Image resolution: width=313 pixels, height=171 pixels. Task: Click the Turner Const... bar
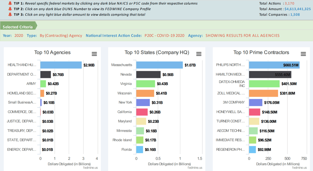(x=254, y=121)
